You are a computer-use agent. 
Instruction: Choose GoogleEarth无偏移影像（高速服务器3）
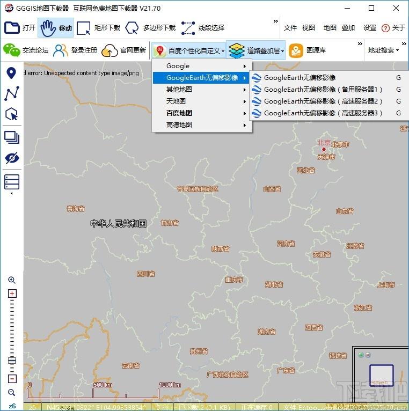coord(330,113)
